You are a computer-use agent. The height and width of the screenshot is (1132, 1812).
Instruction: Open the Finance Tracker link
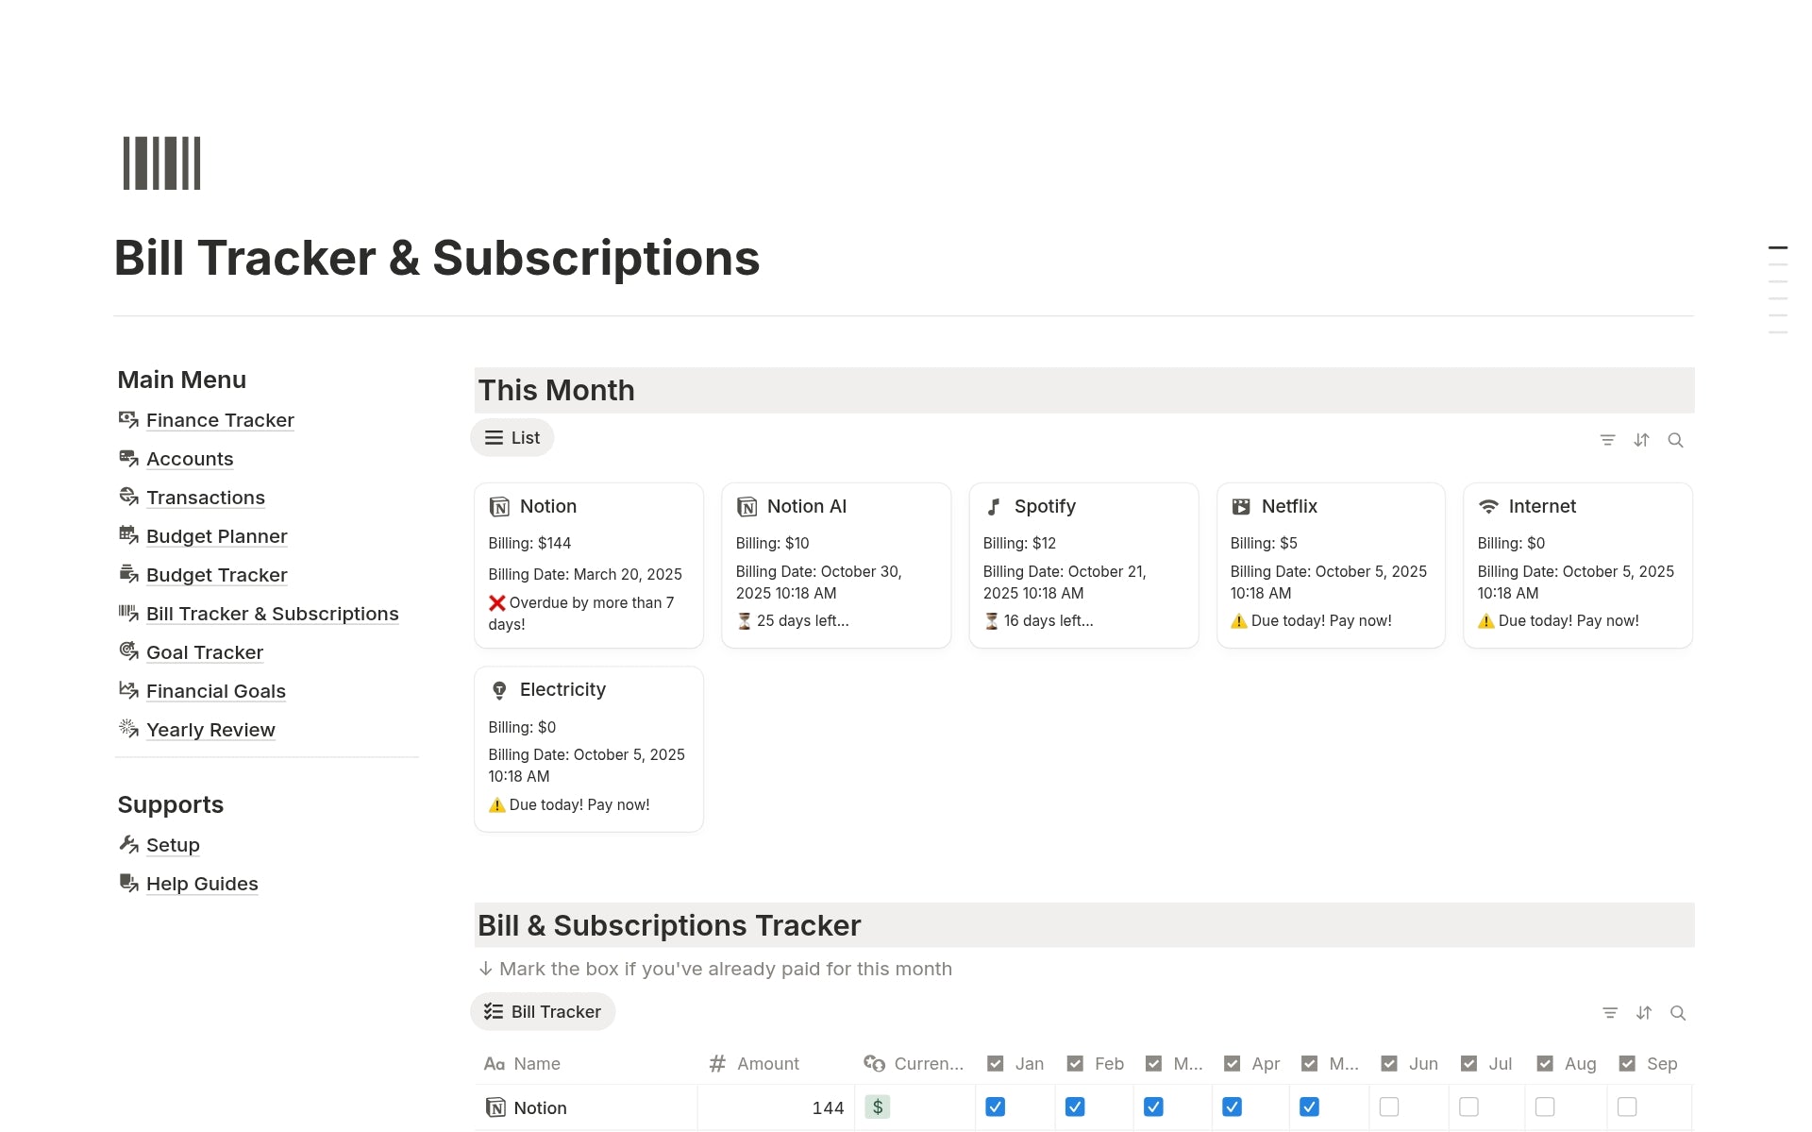point(220,420)
